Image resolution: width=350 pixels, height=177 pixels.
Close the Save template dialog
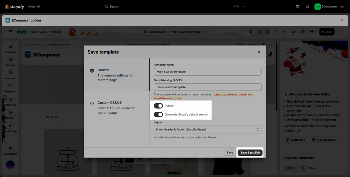point(259,52)
